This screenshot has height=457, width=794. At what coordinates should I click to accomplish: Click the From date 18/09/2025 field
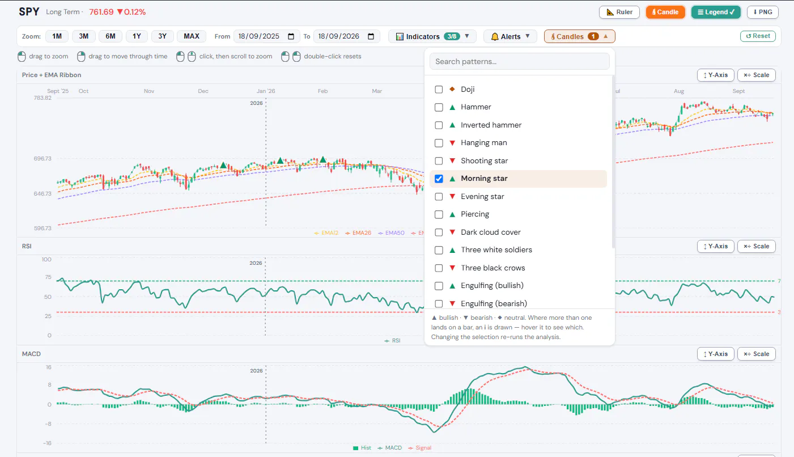click(267, 36)
